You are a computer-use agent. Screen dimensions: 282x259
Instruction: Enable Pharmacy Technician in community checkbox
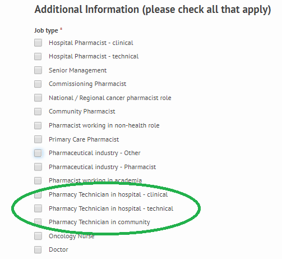tap(38, 222)
